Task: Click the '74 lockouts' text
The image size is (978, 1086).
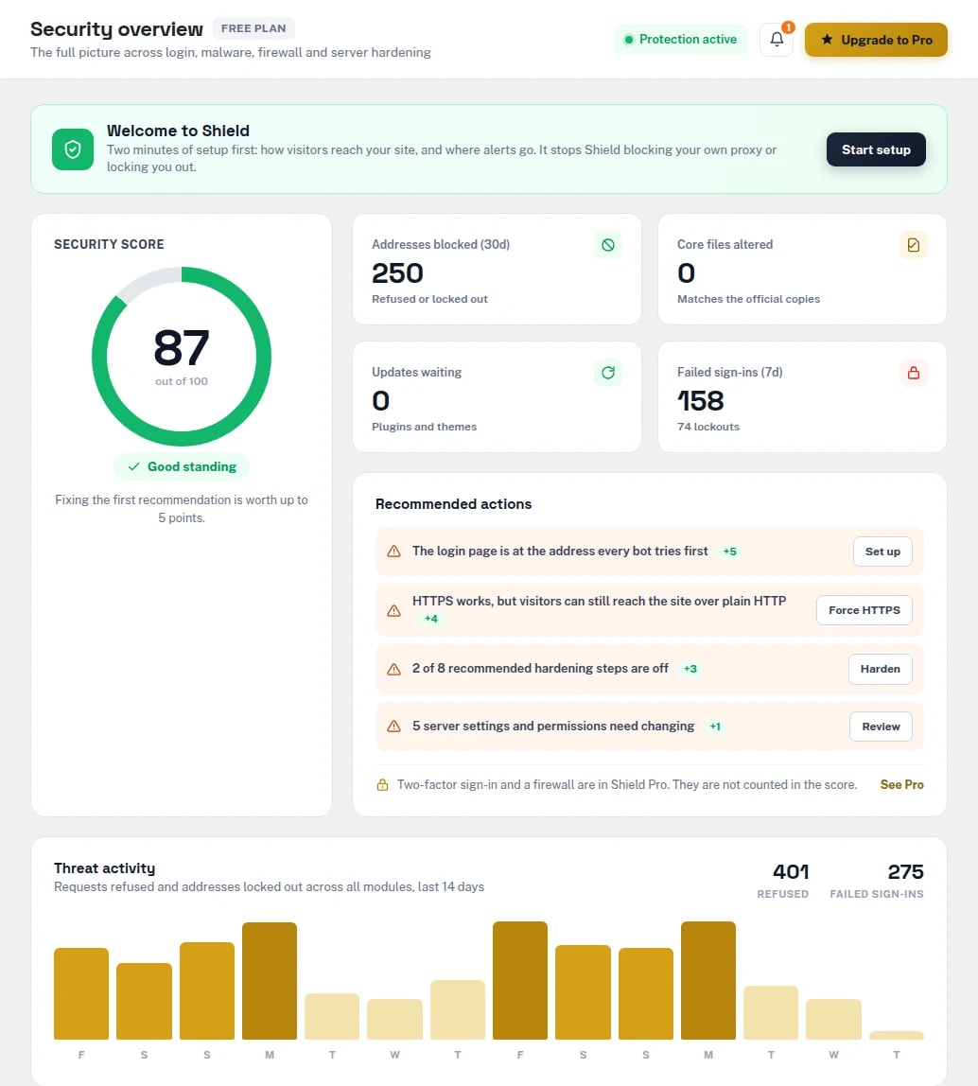Action: (x=707, y=427)
